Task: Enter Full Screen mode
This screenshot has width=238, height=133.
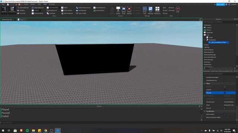Action: coord(118,10)
